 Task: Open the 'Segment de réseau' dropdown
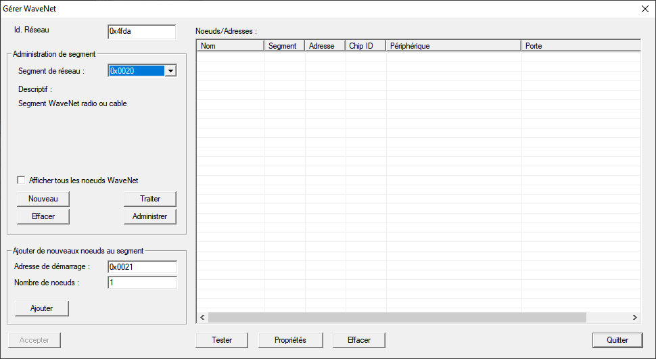[170, 71]
